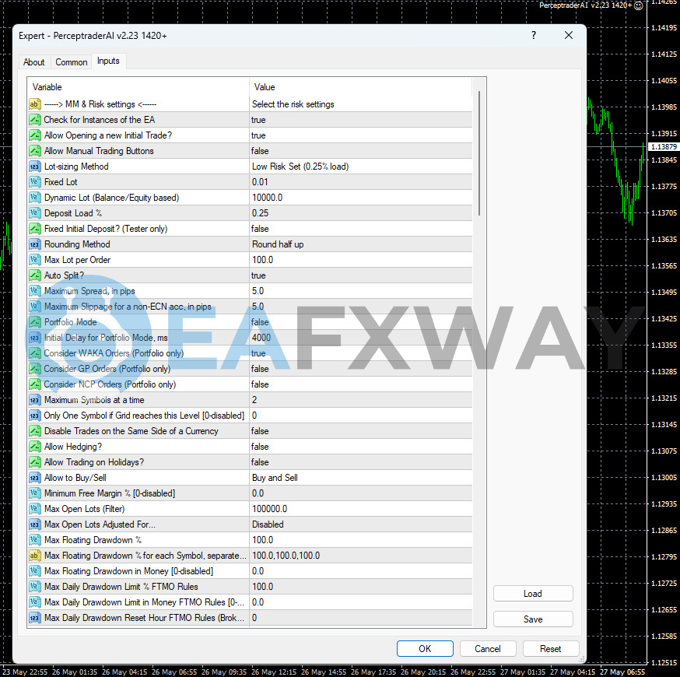Switch to the Common tab
Viewport: 680px width, 677px height.
[71, 62]
